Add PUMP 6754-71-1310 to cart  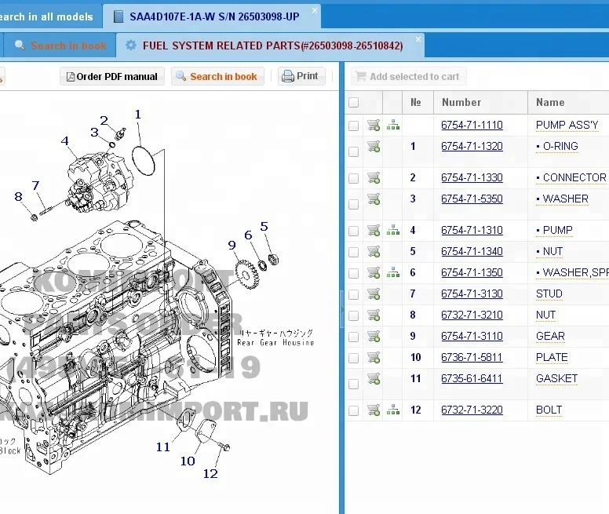pyautogui.click(x=374, y=230)
